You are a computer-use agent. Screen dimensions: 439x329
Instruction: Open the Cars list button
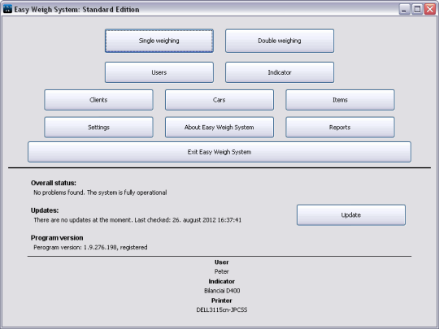pos(219,100)
